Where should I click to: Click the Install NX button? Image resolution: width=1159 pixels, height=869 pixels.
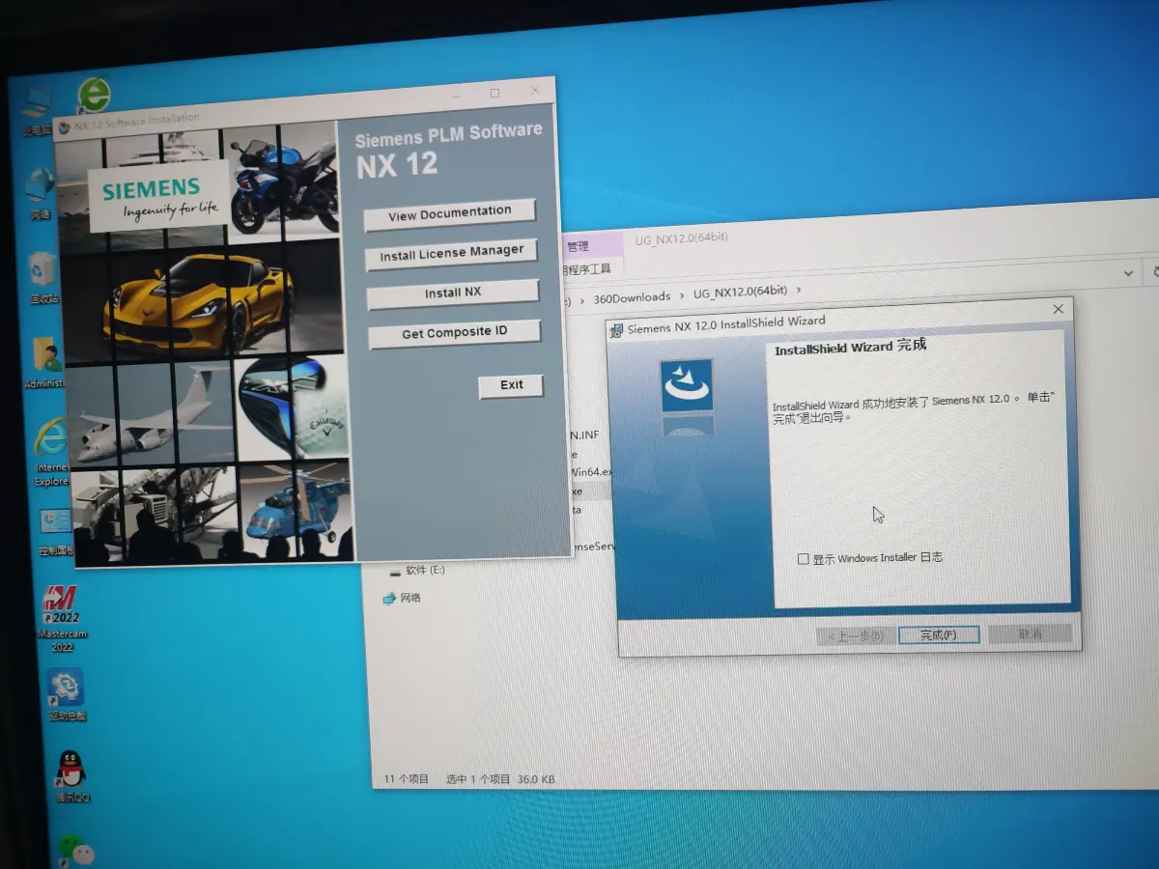coord(453,294)
